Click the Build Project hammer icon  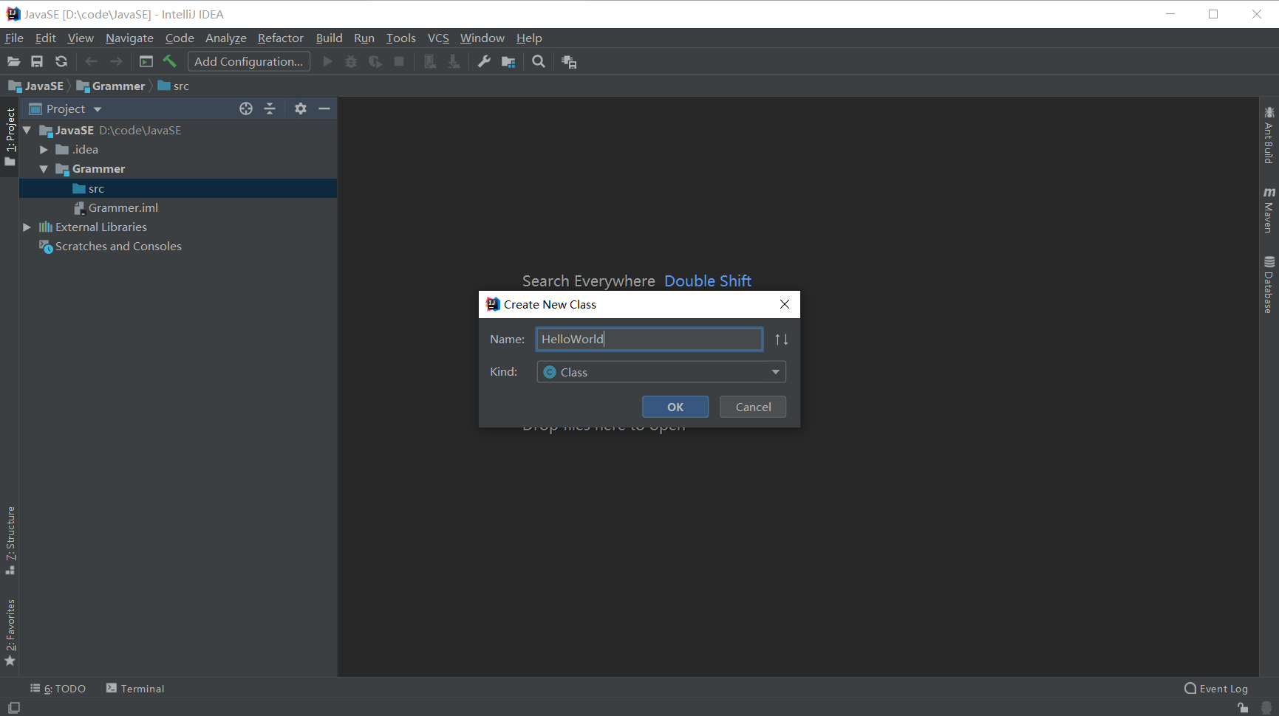coord(170,61)
